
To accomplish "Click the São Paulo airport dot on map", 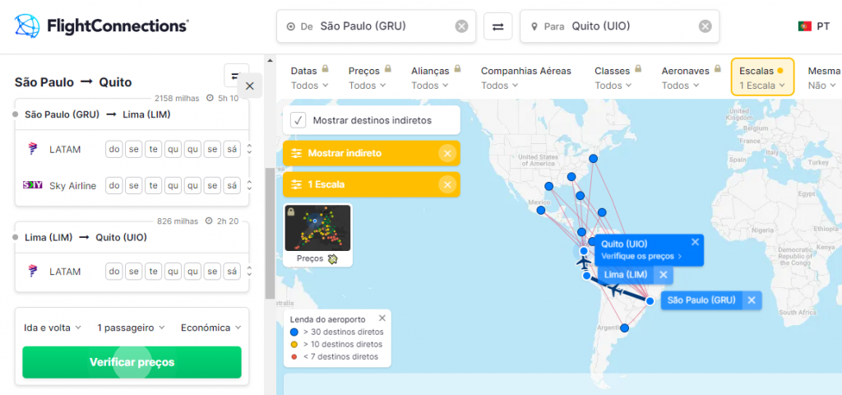I will point(650,301).
